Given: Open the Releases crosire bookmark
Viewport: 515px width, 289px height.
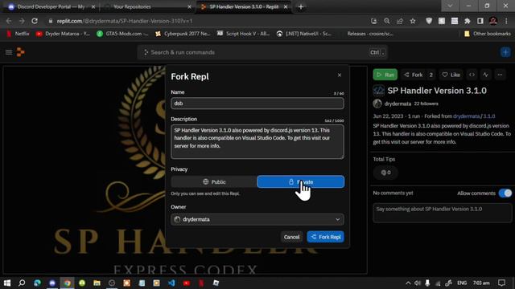Looking at the screenshot, I should pos(370,34).
